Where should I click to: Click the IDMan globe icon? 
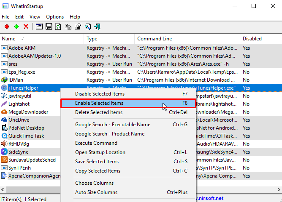(x=4, y=80)
